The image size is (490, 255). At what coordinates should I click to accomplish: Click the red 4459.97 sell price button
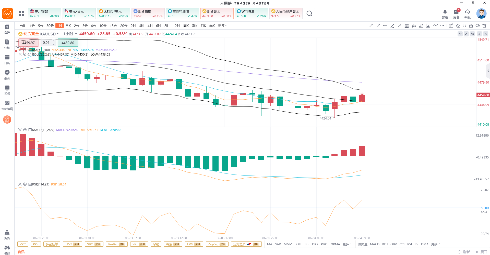click(x=29, y=43)
